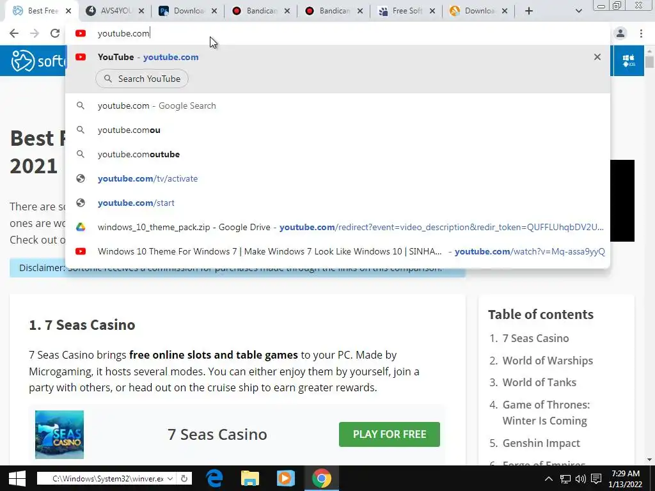Screen dimensions: 655x491
Task: Reload the current page
Action: tap(55, 33)
